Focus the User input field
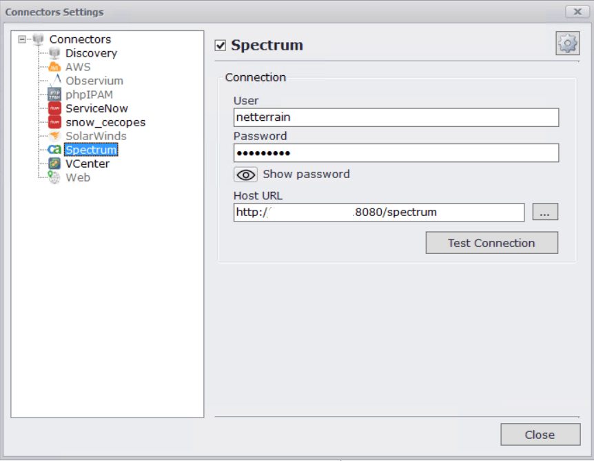Viewport: 594px width, 461px height. 396,117
